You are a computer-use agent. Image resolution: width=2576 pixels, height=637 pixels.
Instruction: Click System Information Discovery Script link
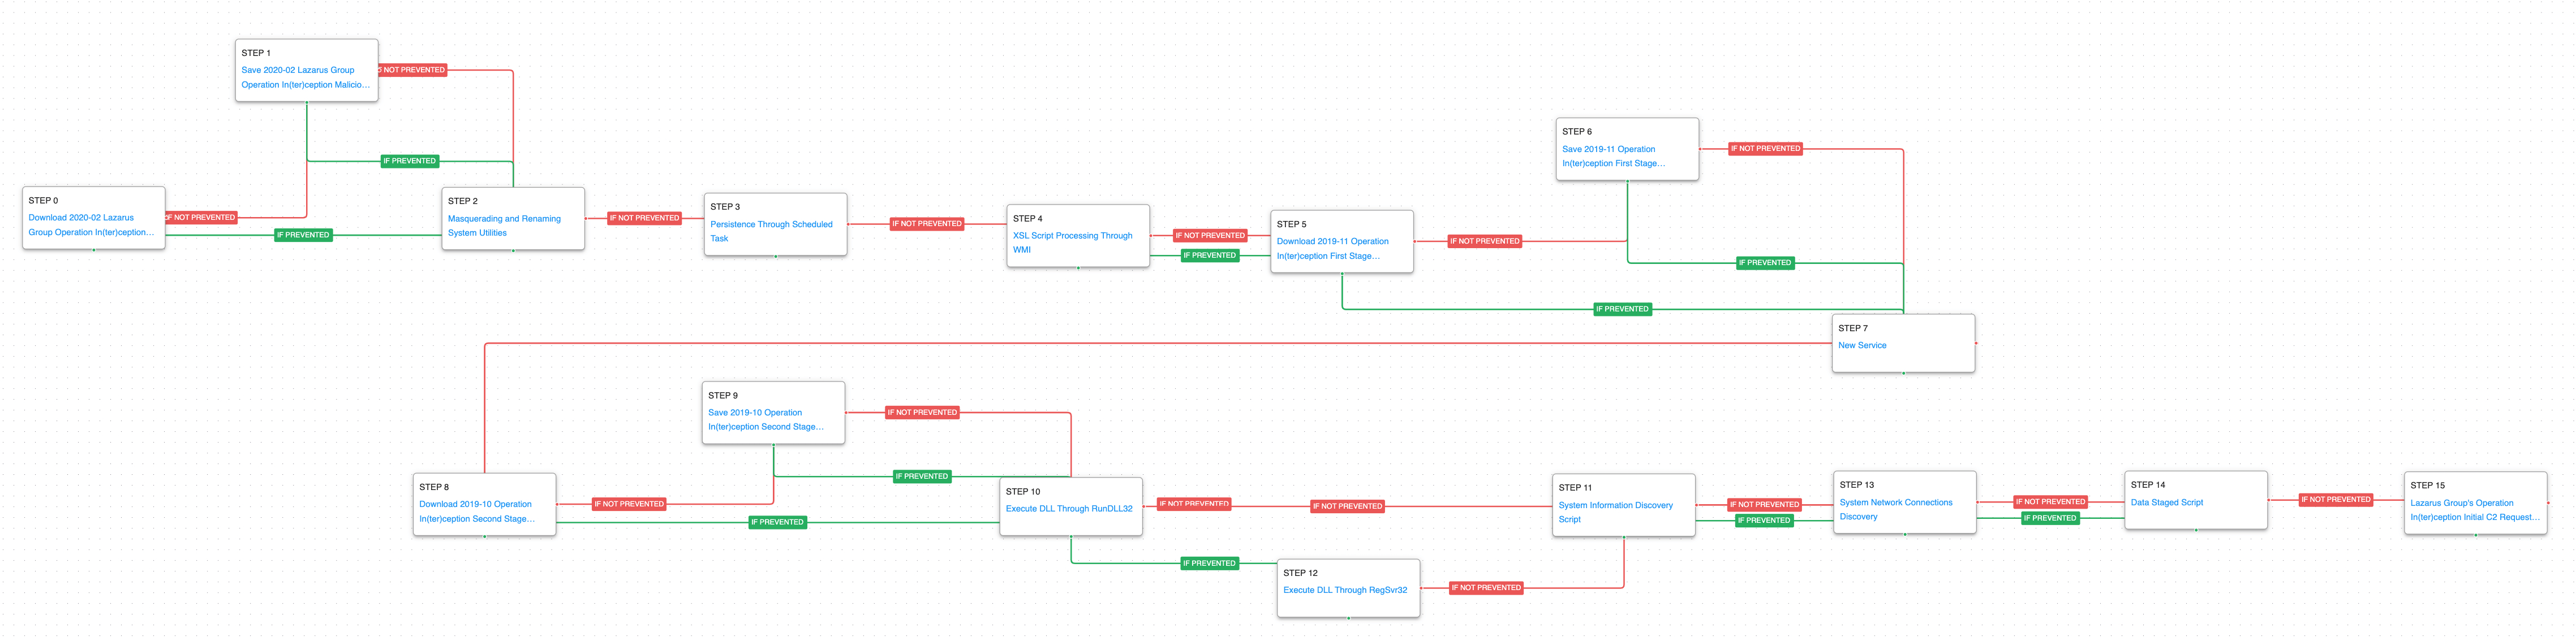pyautogui.click(x=1615, y=506)
